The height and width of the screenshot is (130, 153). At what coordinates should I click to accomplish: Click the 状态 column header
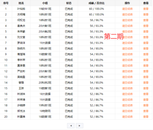(69, 3)
